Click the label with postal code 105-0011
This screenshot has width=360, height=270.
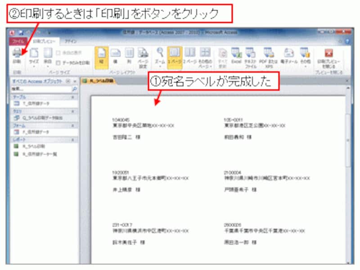[255, 129]
